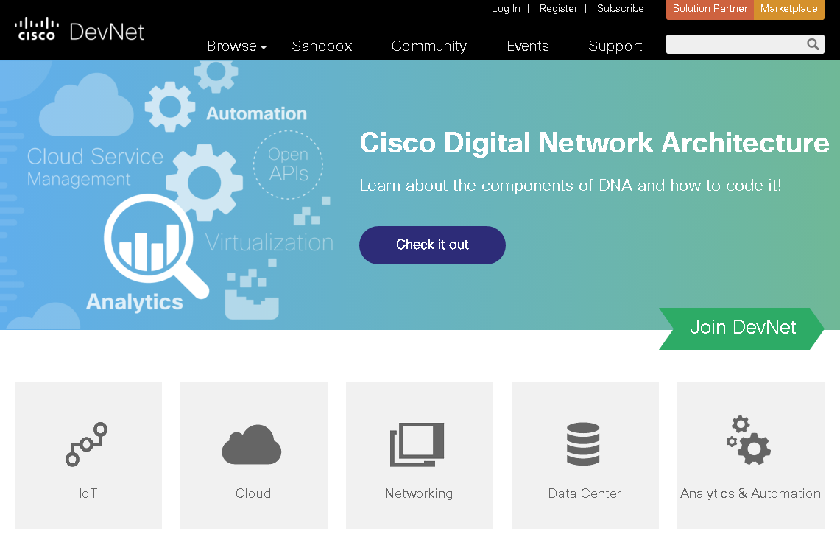Click the Analytics & Automation gears icon
The image size is (840, 534).
(749, 440)
